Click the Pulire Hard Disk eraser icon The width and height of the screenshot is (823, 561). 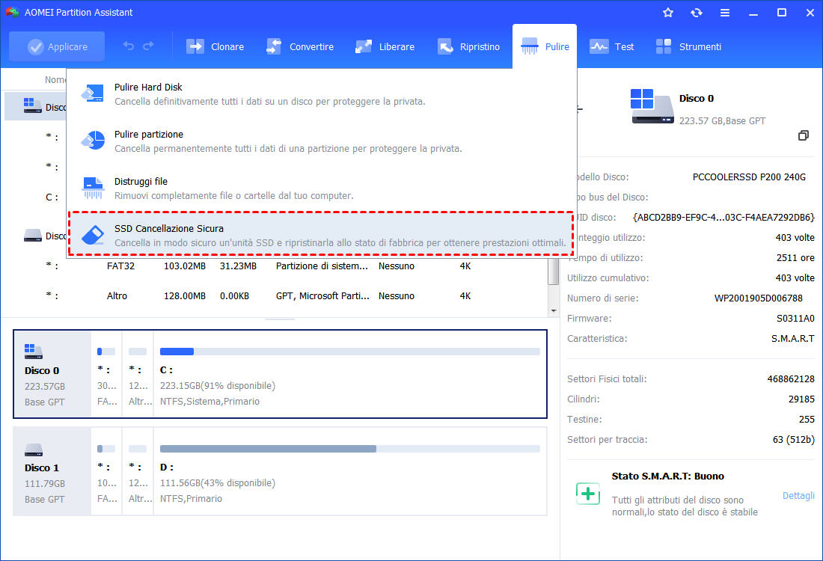point(93,93)
